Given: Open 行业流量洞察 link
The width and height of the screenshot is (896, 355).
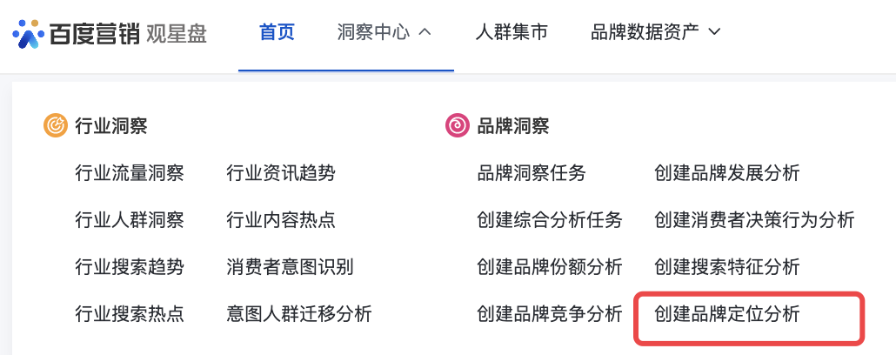Looking at the screenshot, I should [130, 173].
